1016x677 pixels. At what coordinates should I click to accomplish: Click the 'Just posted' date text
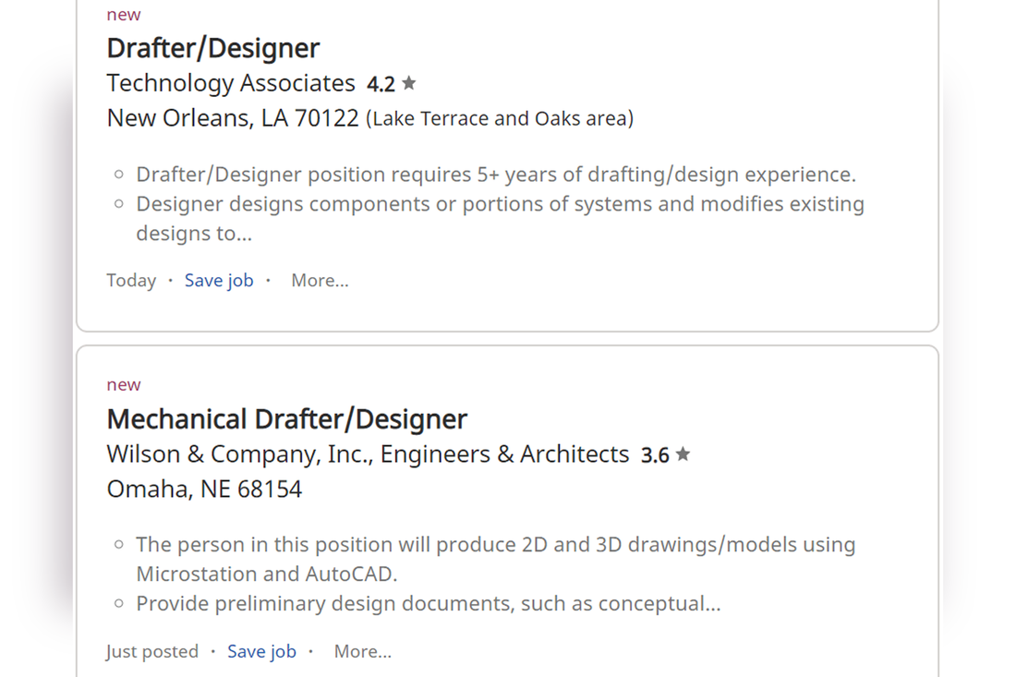click(152, 652)
